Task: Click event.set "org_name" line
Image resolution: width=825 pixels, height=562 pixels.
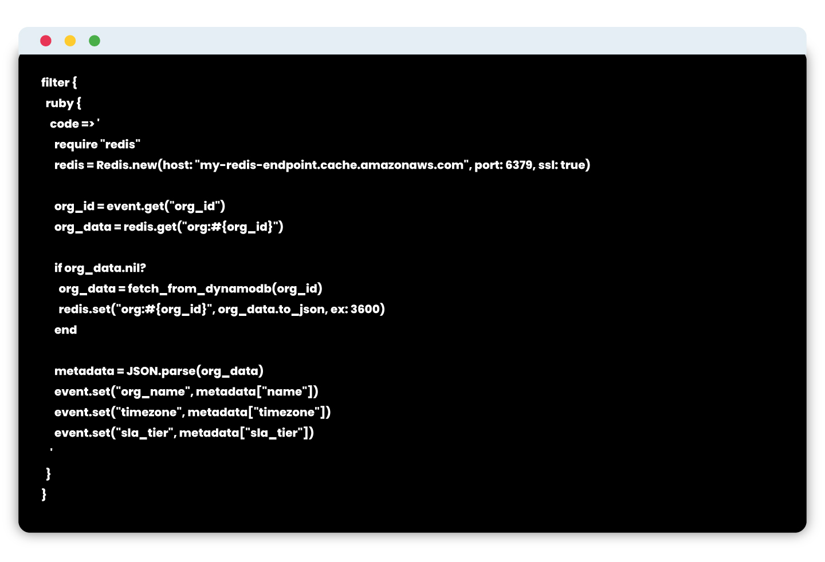Action: (186, 391)
